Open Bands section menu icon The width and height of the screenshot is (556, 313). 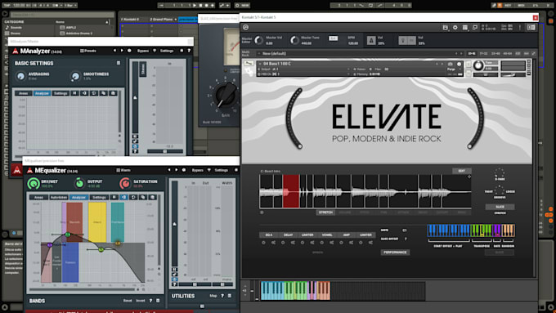pos(158,301)
